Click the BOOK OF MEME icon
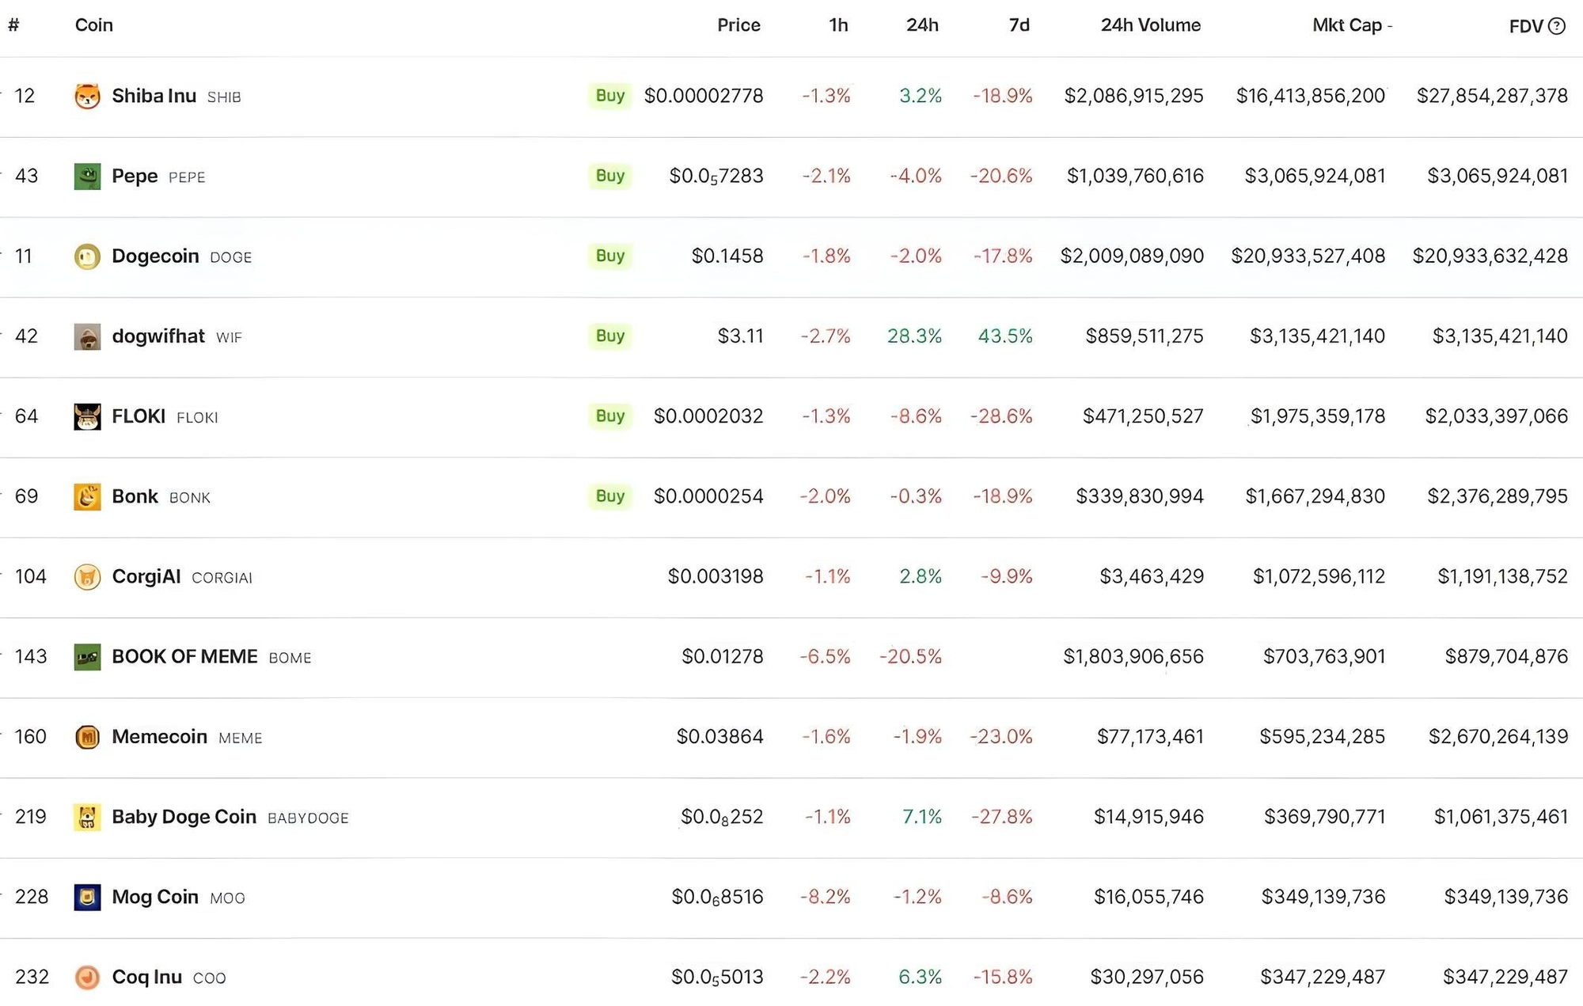The image size is (1583, 1006). [87, 657]
